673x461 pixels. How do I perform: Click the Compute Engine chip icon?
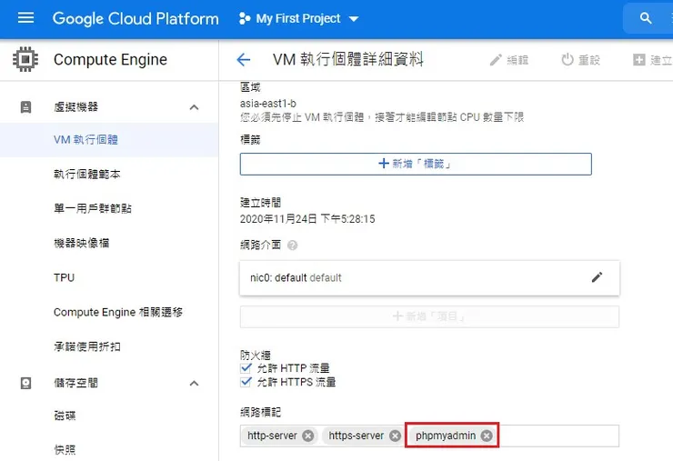pyautogui.click(x=25, y=59)
